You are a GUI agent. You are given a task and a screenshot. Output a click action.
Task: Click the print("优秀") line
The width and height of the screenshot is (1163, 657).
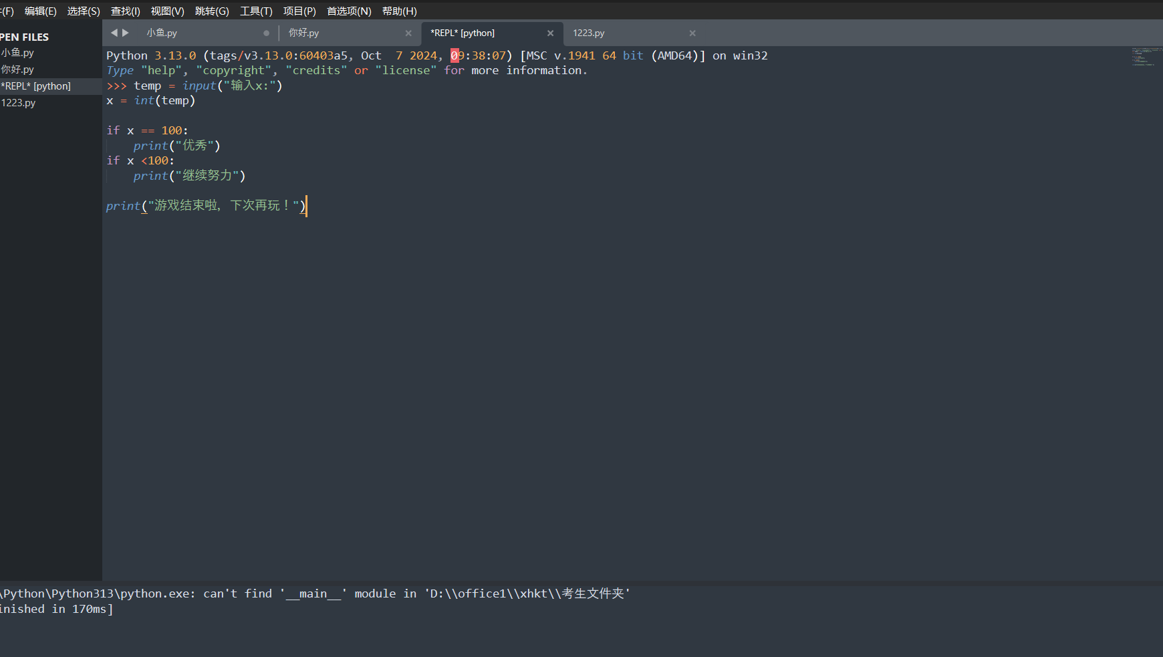[176, 146]
